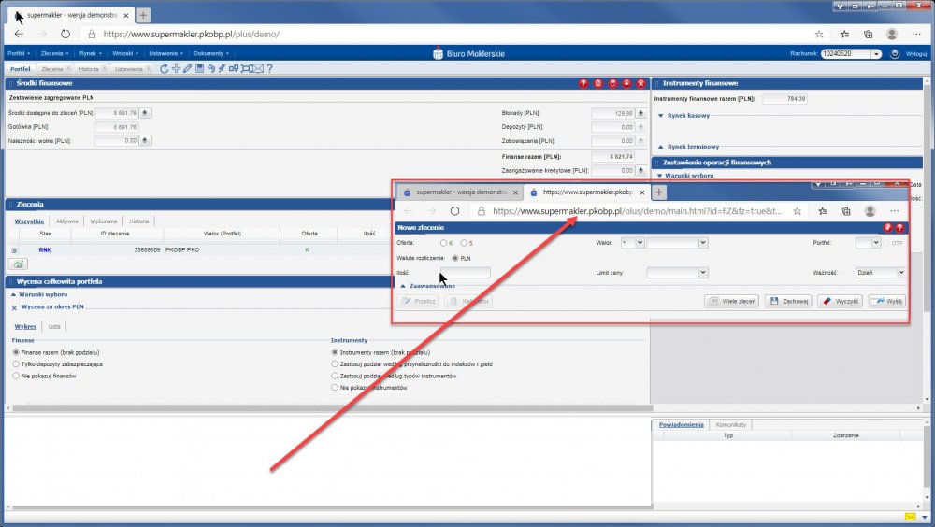Click the refresh icon in the Supermakler workspace toolbar

click(x=164, y=68)
